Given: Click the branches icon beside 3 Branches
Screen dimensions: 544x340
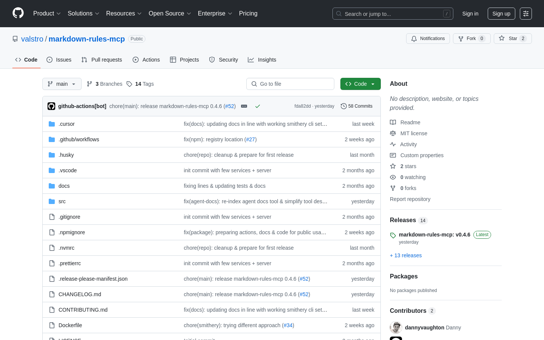Looking at the screenshot, I should (x=90, y=84).
